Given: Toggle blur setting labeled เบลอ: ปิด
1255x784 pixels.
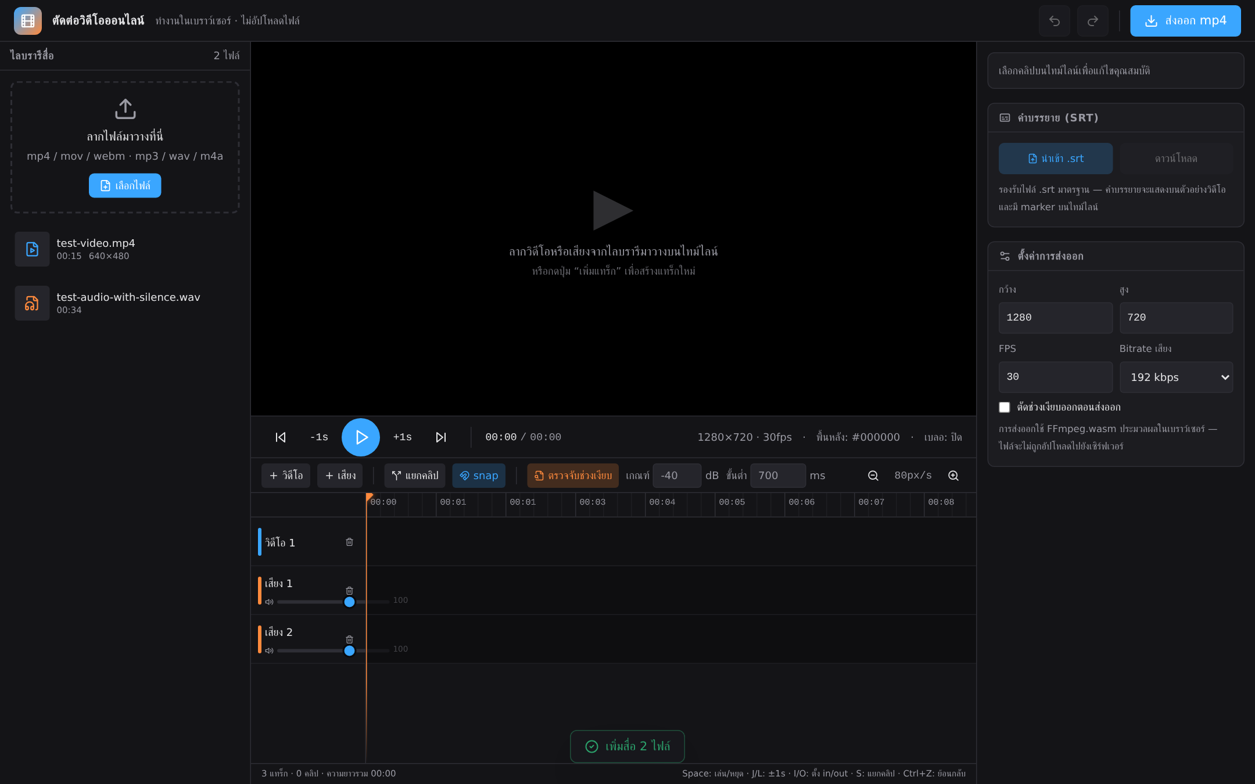Looking at the screenshot, I should point(943,437).
